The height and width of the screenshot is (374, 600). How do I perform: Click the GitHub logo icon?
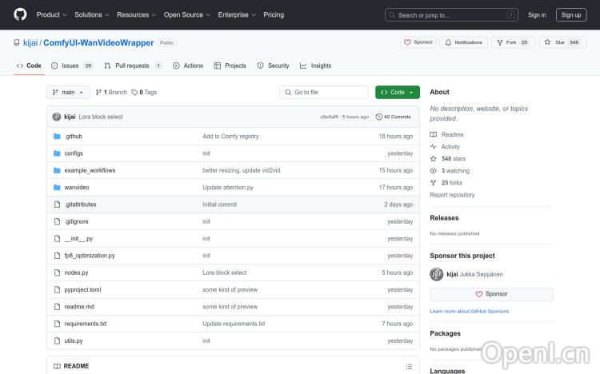point(20,14)
